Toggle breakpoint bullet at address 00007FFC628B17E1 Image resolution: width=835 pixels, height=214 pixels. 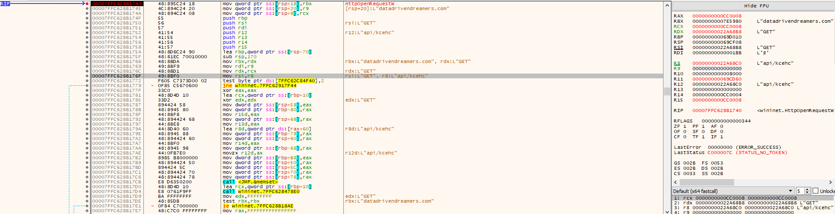coord(87,206)
